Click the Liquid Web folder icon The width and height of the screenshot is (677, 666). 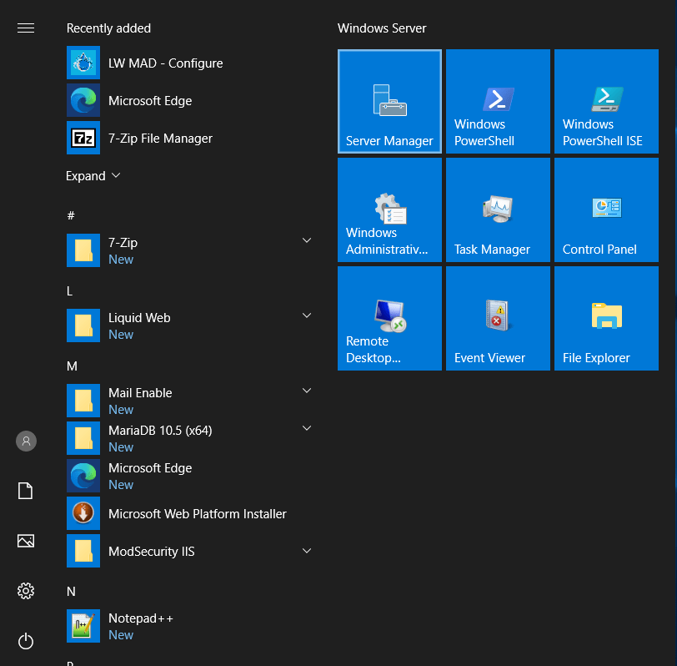pos(83,325)
